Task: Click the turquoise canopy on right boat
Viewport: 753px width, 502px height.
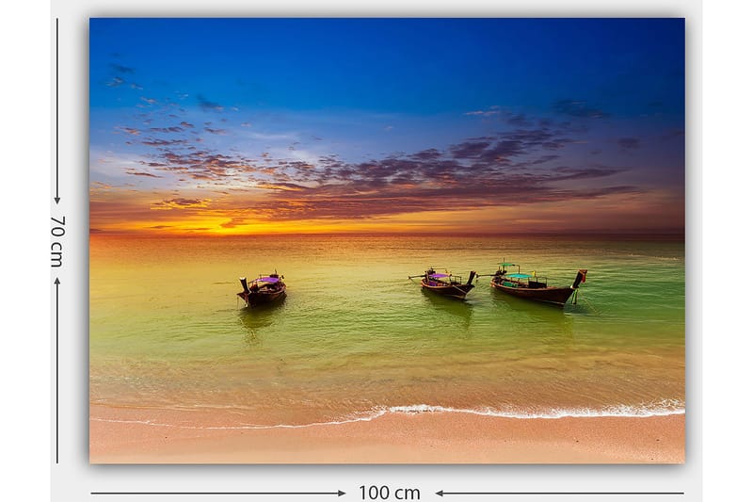Action: [x=519, y=276]
